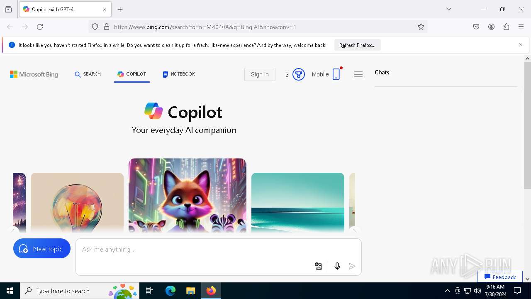This screenshot has height=299, width=531.
Task: Select the light bulb suggestion card
Action: click(77, 203)
